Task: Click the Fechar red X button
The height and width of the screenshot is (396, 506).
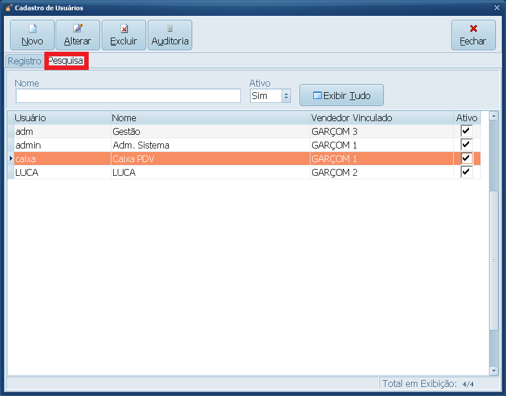Action: click(x=473, y=35)
